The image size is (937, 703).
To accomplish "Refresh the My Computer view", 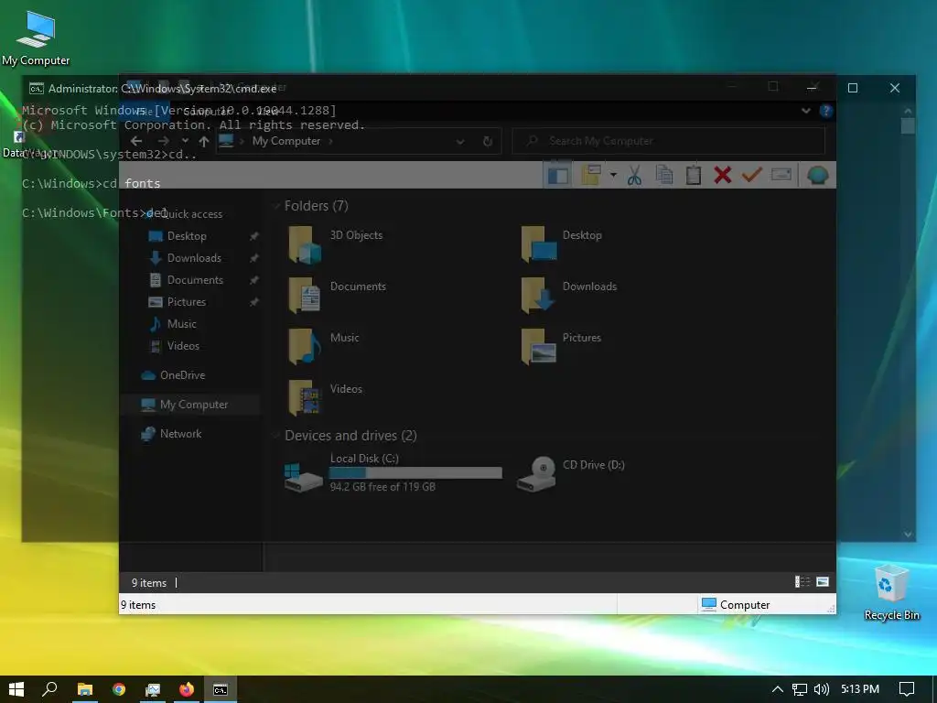I will pyautogui.click(x=488, y=142).
